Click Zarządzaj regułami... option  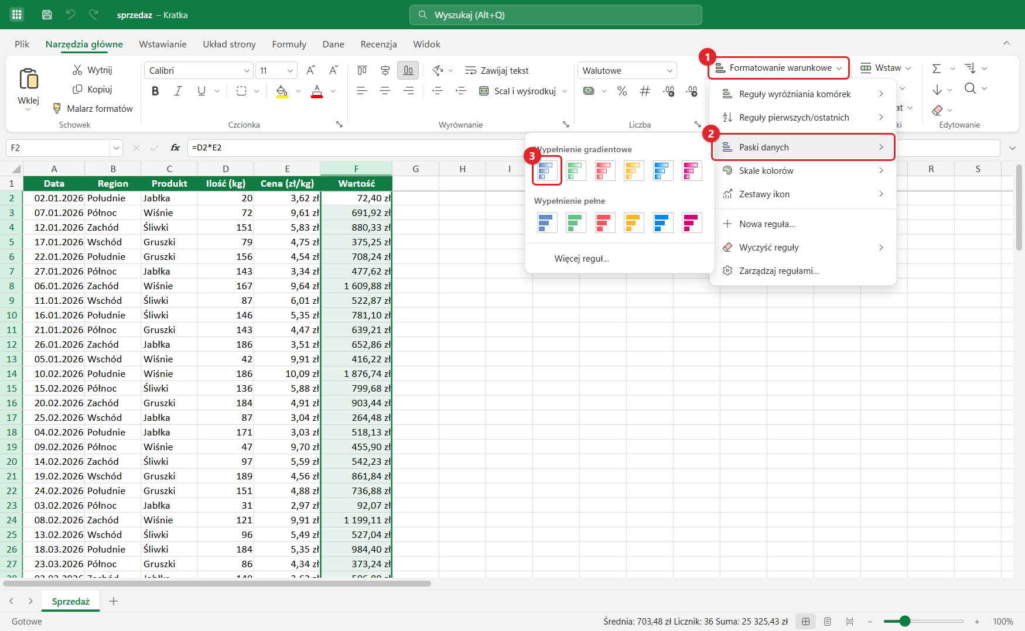click(x=778, y=270)
